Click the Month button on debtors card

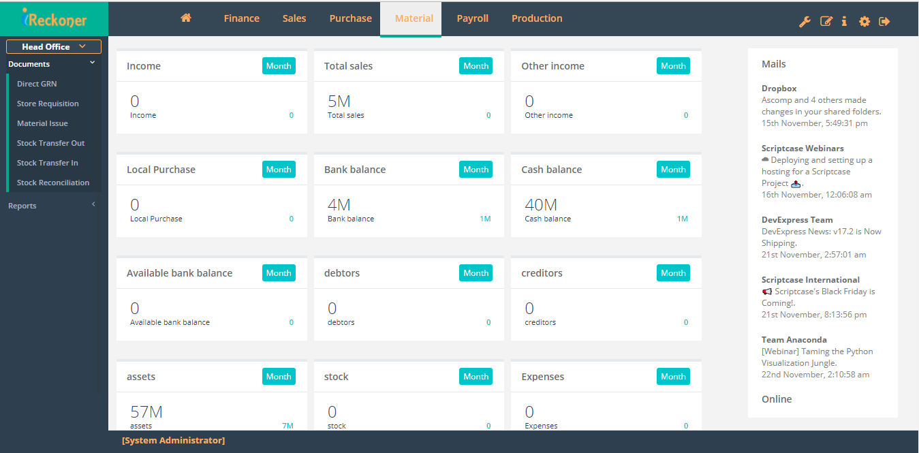pyautogui.click(x=476, y=272)
